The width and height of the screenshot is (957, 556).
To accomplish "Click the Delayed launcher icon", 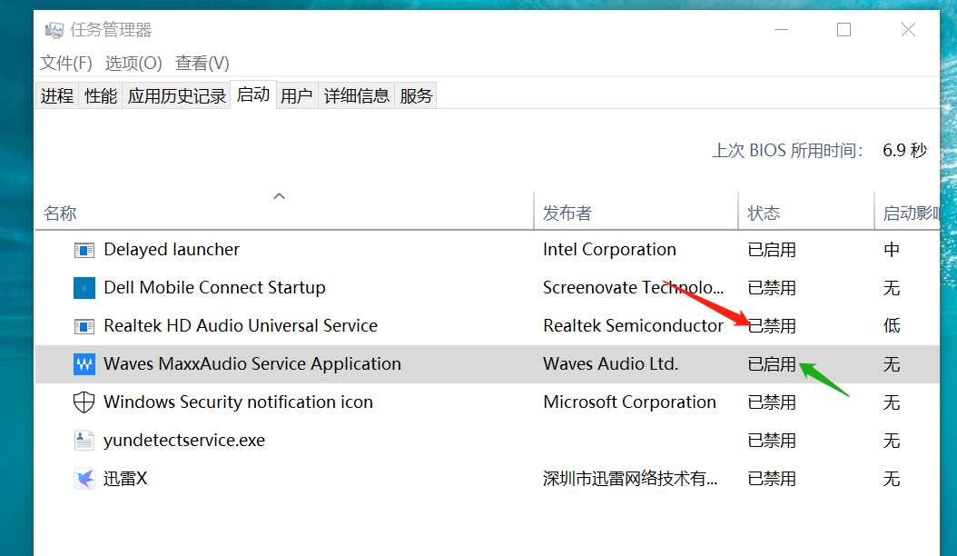I will 84,250.
